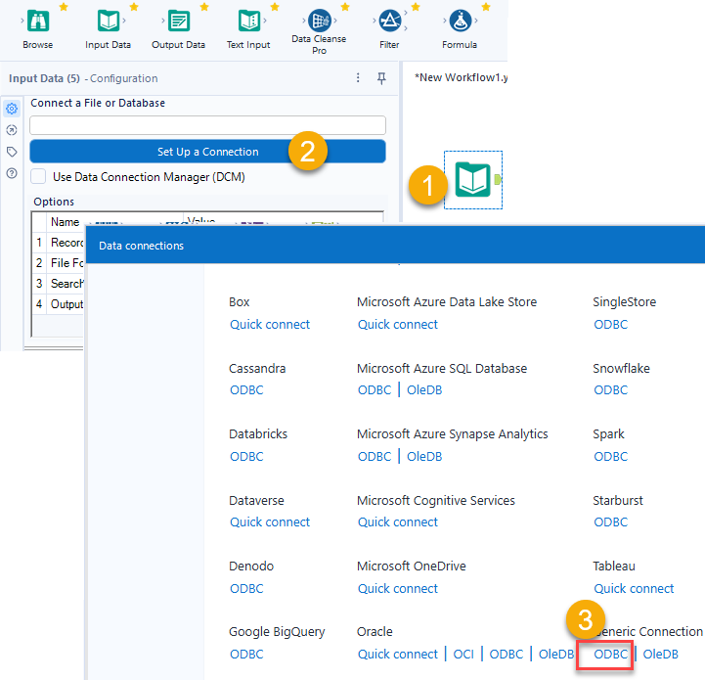Click favorite star above Browse tool
Image resolution: width=705 pixels, height=680 pixels.
(x=64, y=7)
